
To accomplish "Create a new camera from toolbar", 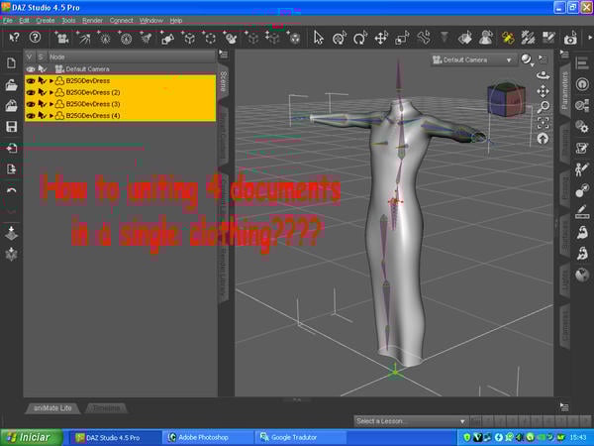I will 62,38.
